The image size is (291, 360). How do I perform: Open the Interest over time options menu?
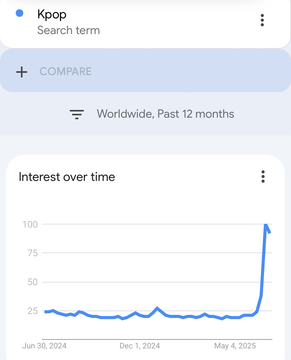point(263,177)
